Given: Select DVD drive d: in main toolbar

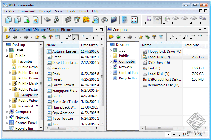Looking at the screenshot, I should point(166,20).
